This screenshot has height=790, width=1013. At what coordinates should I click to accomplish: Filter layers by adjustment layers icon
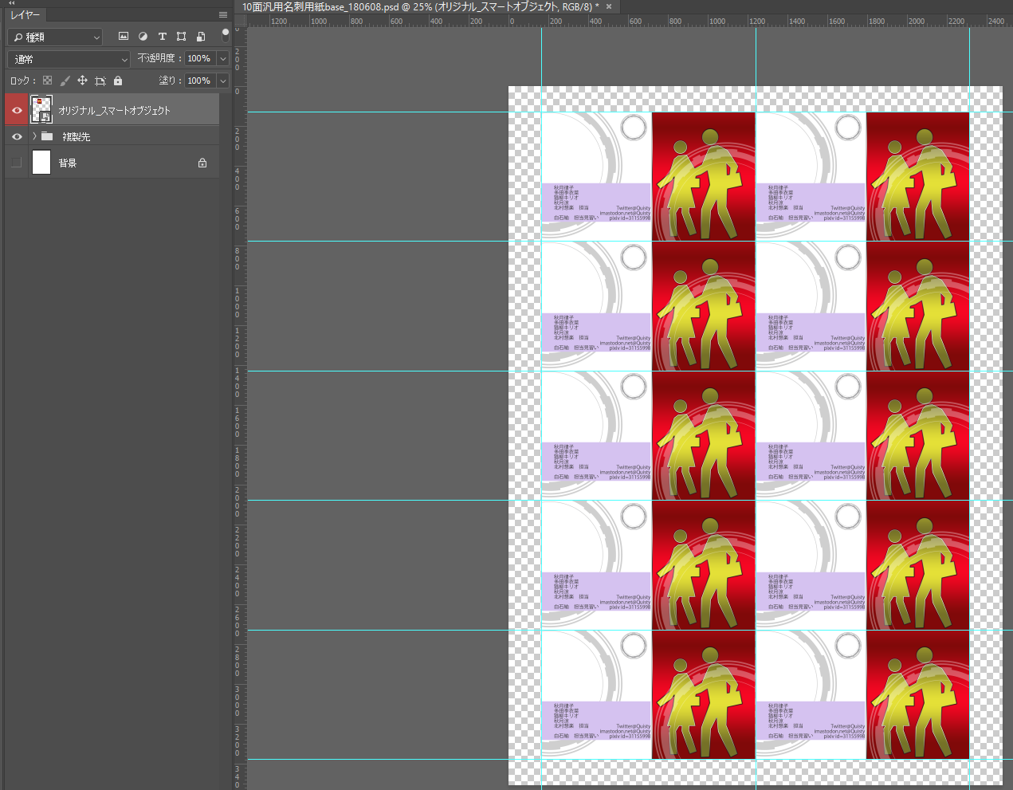[x=143, y=37]
